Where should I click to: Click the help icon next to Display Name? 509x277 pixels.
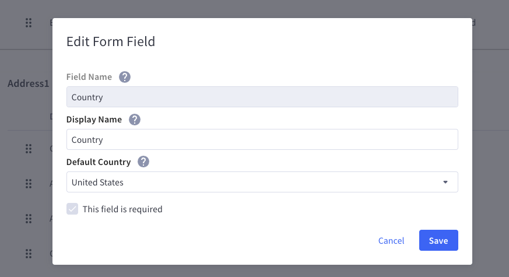(135, 120)
